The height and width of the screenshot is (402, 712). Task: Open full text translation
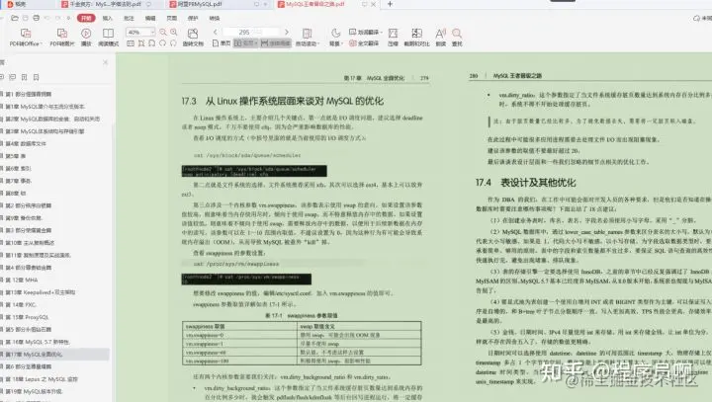click(364, 43)
